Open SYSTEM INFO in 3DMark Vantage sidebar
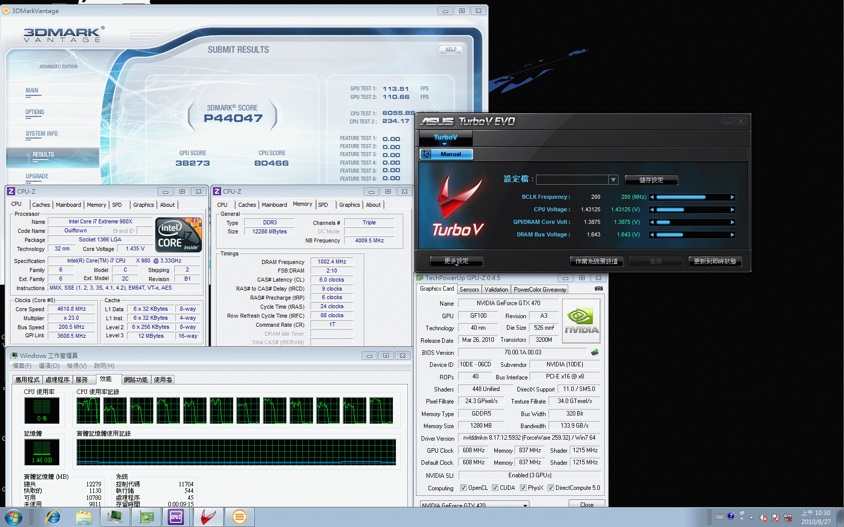Image resolution: width=844 pixels, height=527 pixels. [42, 134]
